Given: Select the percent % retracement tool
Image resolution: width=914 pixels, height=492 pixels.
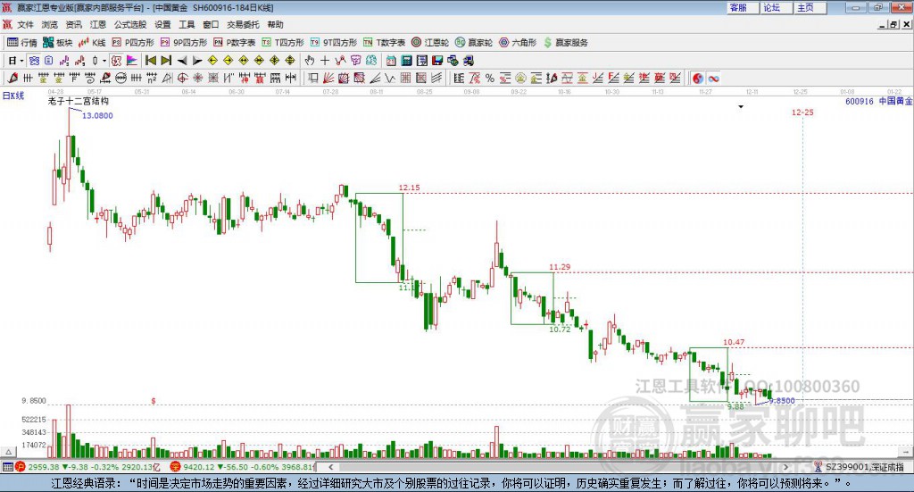Looking at the screenshot, I should click(490, 78).
